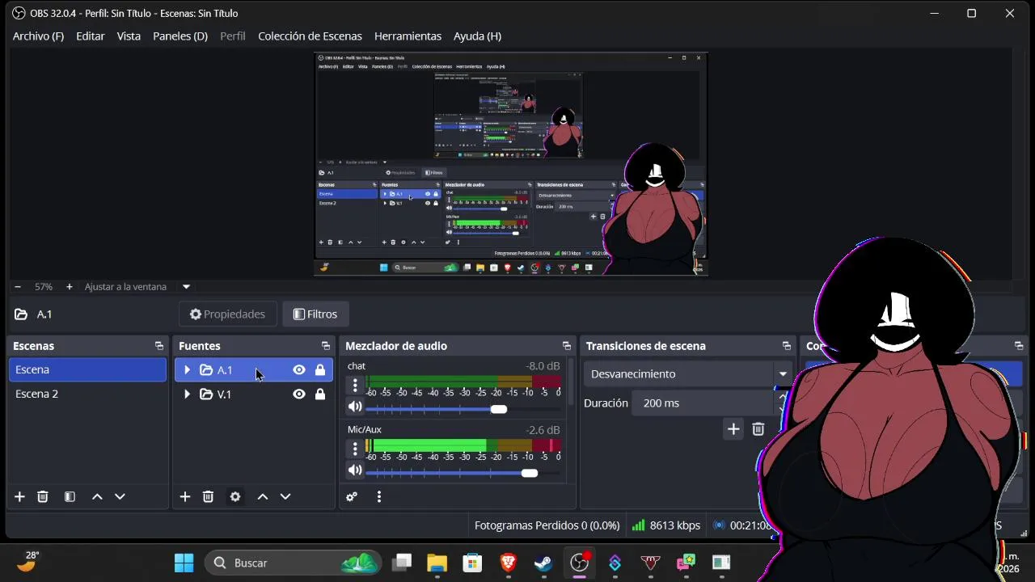The height and width of the screenshot is (582, 1035).
Task: Move source down with Fuentes down arrow
Action: coord(285,496)
